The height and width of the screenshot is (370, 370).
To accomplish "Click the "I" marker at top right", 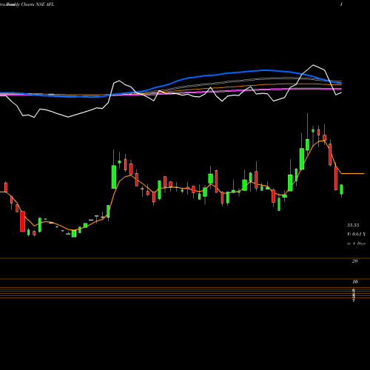I will pyautogui.click(x=341, y=4).
